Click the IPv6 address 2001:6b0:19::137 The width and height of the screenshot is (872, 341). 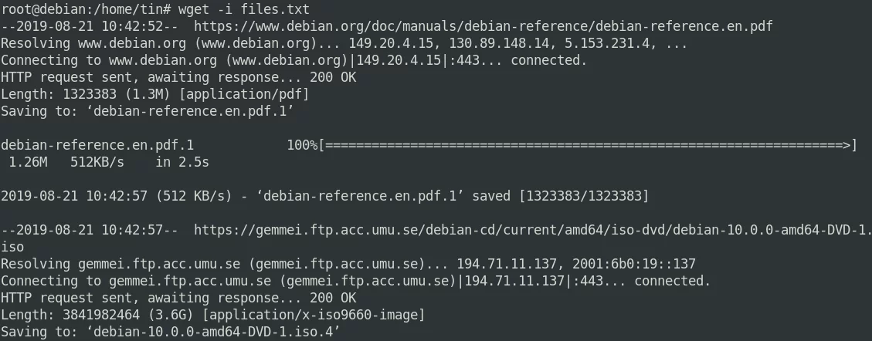pos(634,264)
